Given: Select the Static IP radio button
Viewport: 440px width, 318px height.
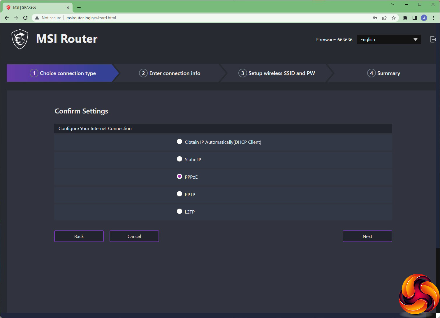Looking at the screenshot, I should pyautogui.click(x=179, y=159).
